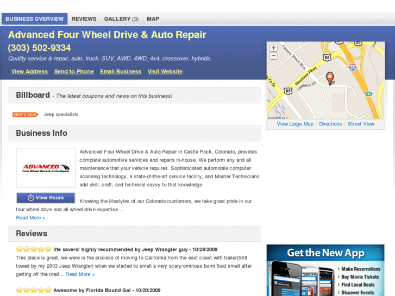Open the Map tab

pos(153,19)
